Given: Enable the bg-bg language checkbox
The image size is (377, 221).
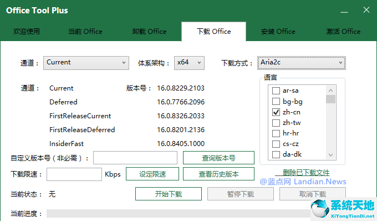Looking at the screenshot, I should click(276, 102).
